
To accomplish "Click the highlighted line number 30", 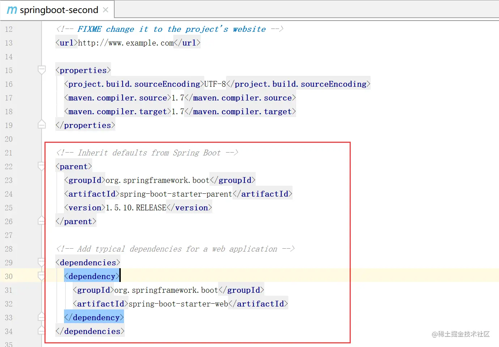I will click(9, 277).
